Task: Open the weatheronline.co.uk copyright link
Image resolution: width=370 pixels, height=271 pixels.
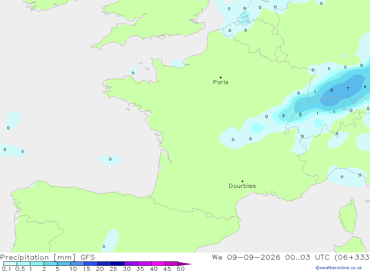Action: [339, 268]
